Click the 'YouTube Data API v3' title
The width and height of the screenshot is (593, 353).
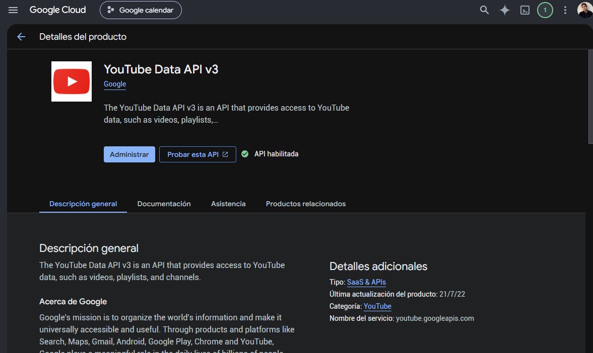point(161,69)
